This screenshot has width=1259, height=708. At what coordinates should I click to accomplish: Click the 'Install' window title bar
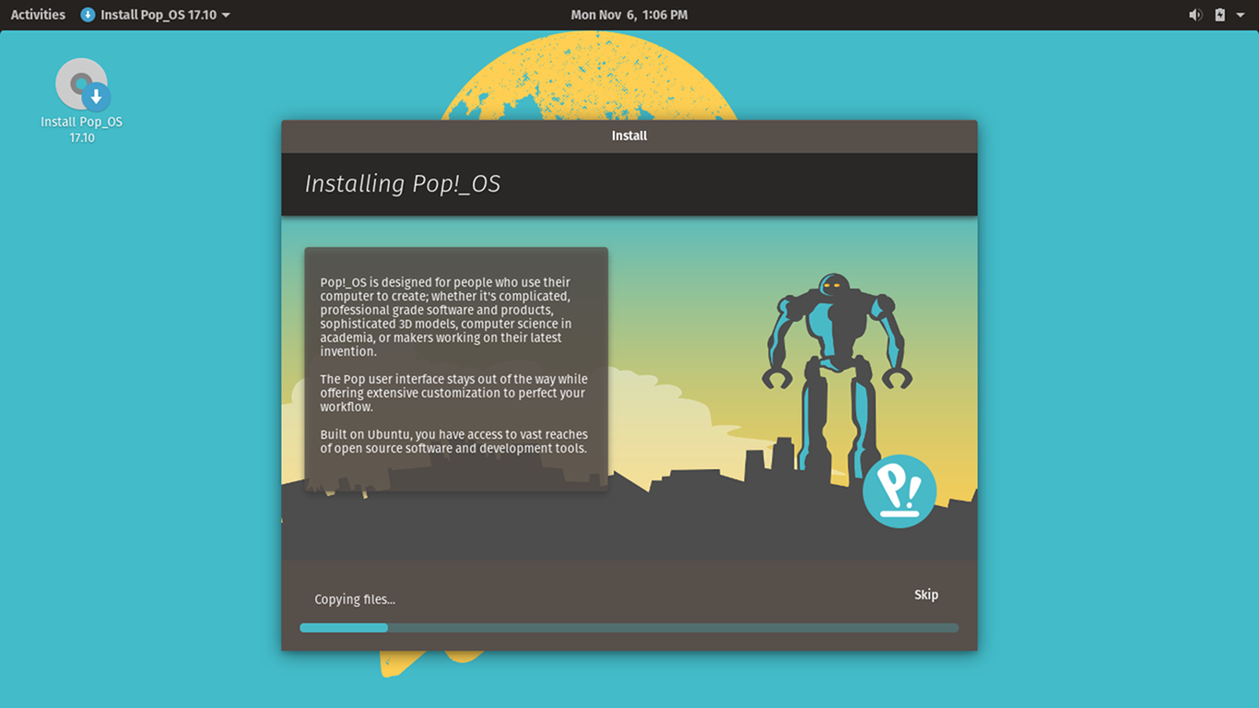point(629,136)
